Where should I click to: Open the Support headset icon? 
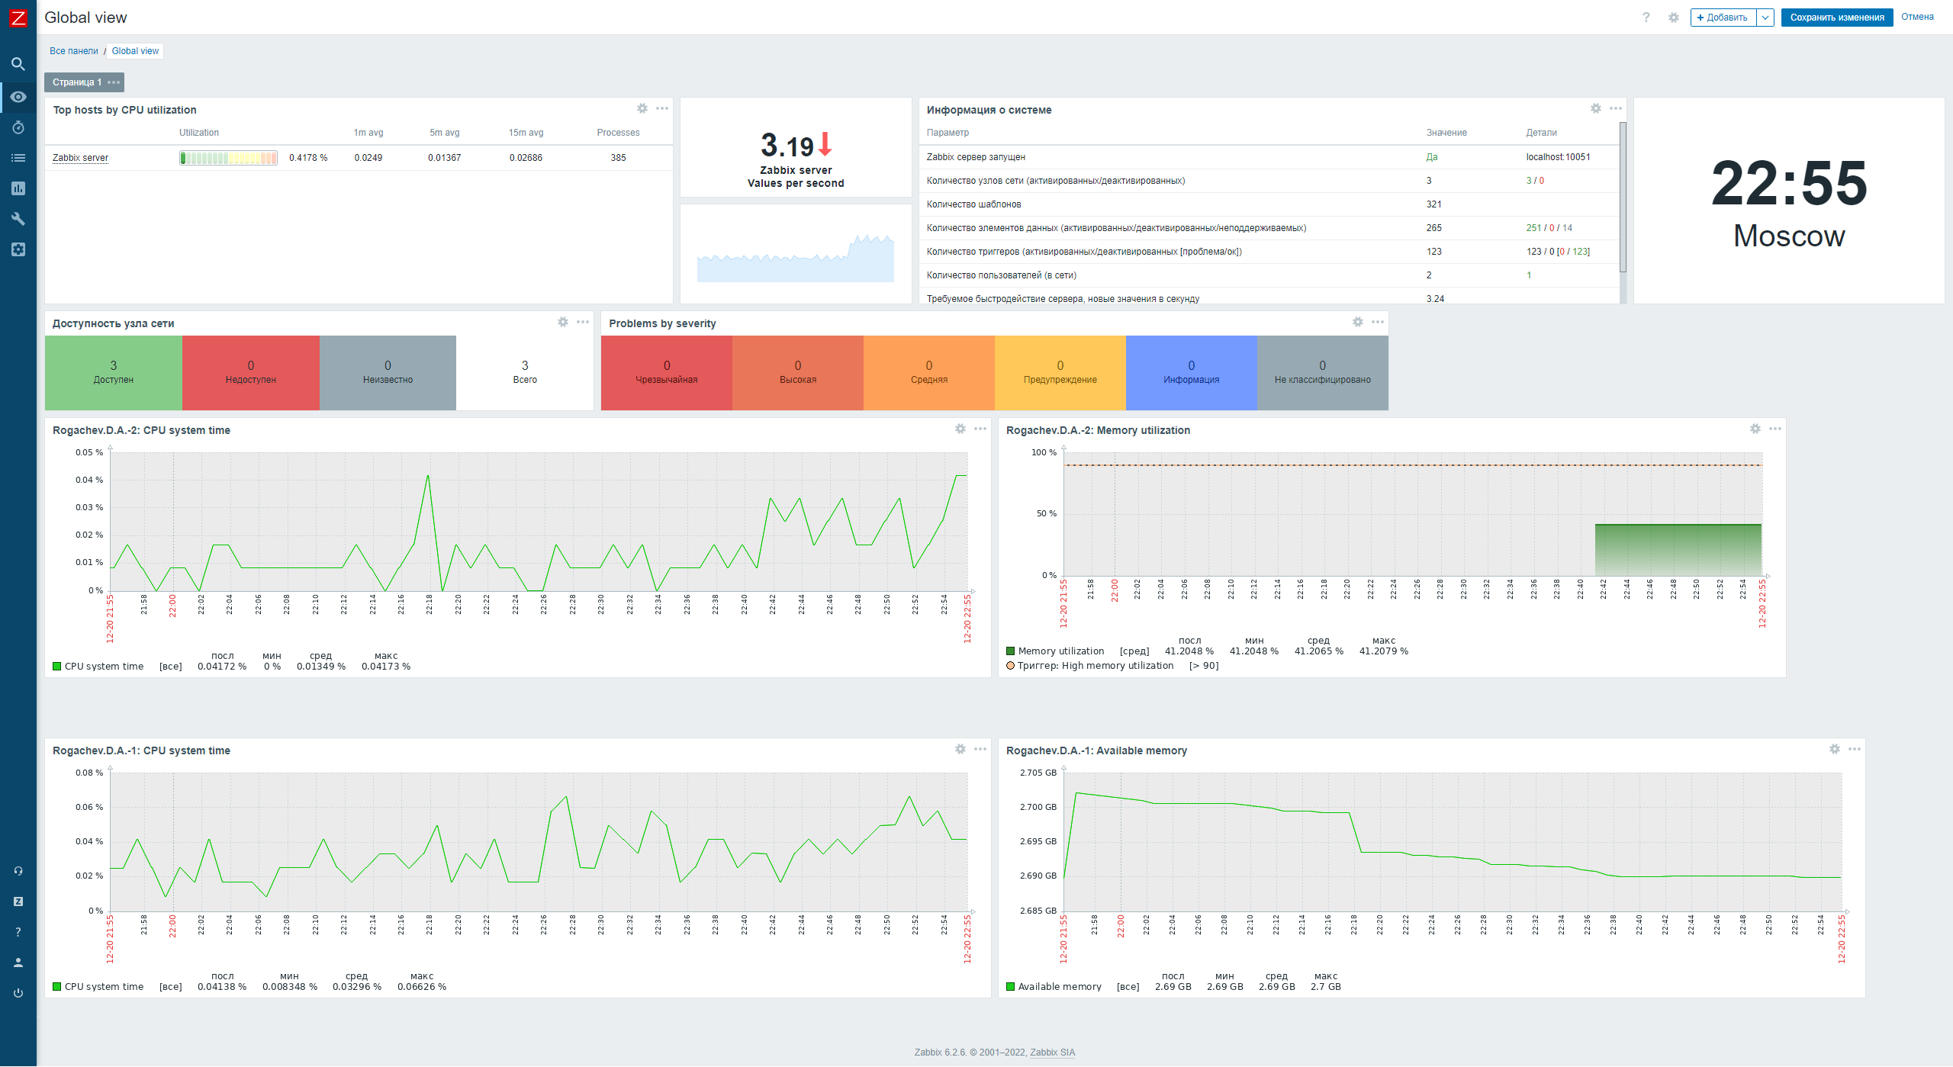pos(18,871)
